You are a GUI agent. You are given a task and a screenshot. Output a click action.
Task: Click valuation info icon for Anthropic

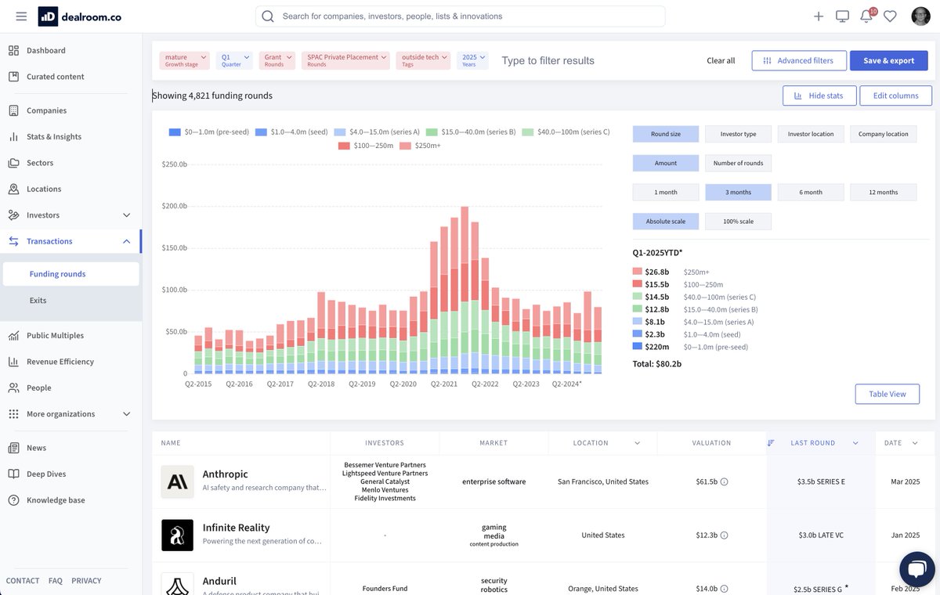tap(724, 481)
